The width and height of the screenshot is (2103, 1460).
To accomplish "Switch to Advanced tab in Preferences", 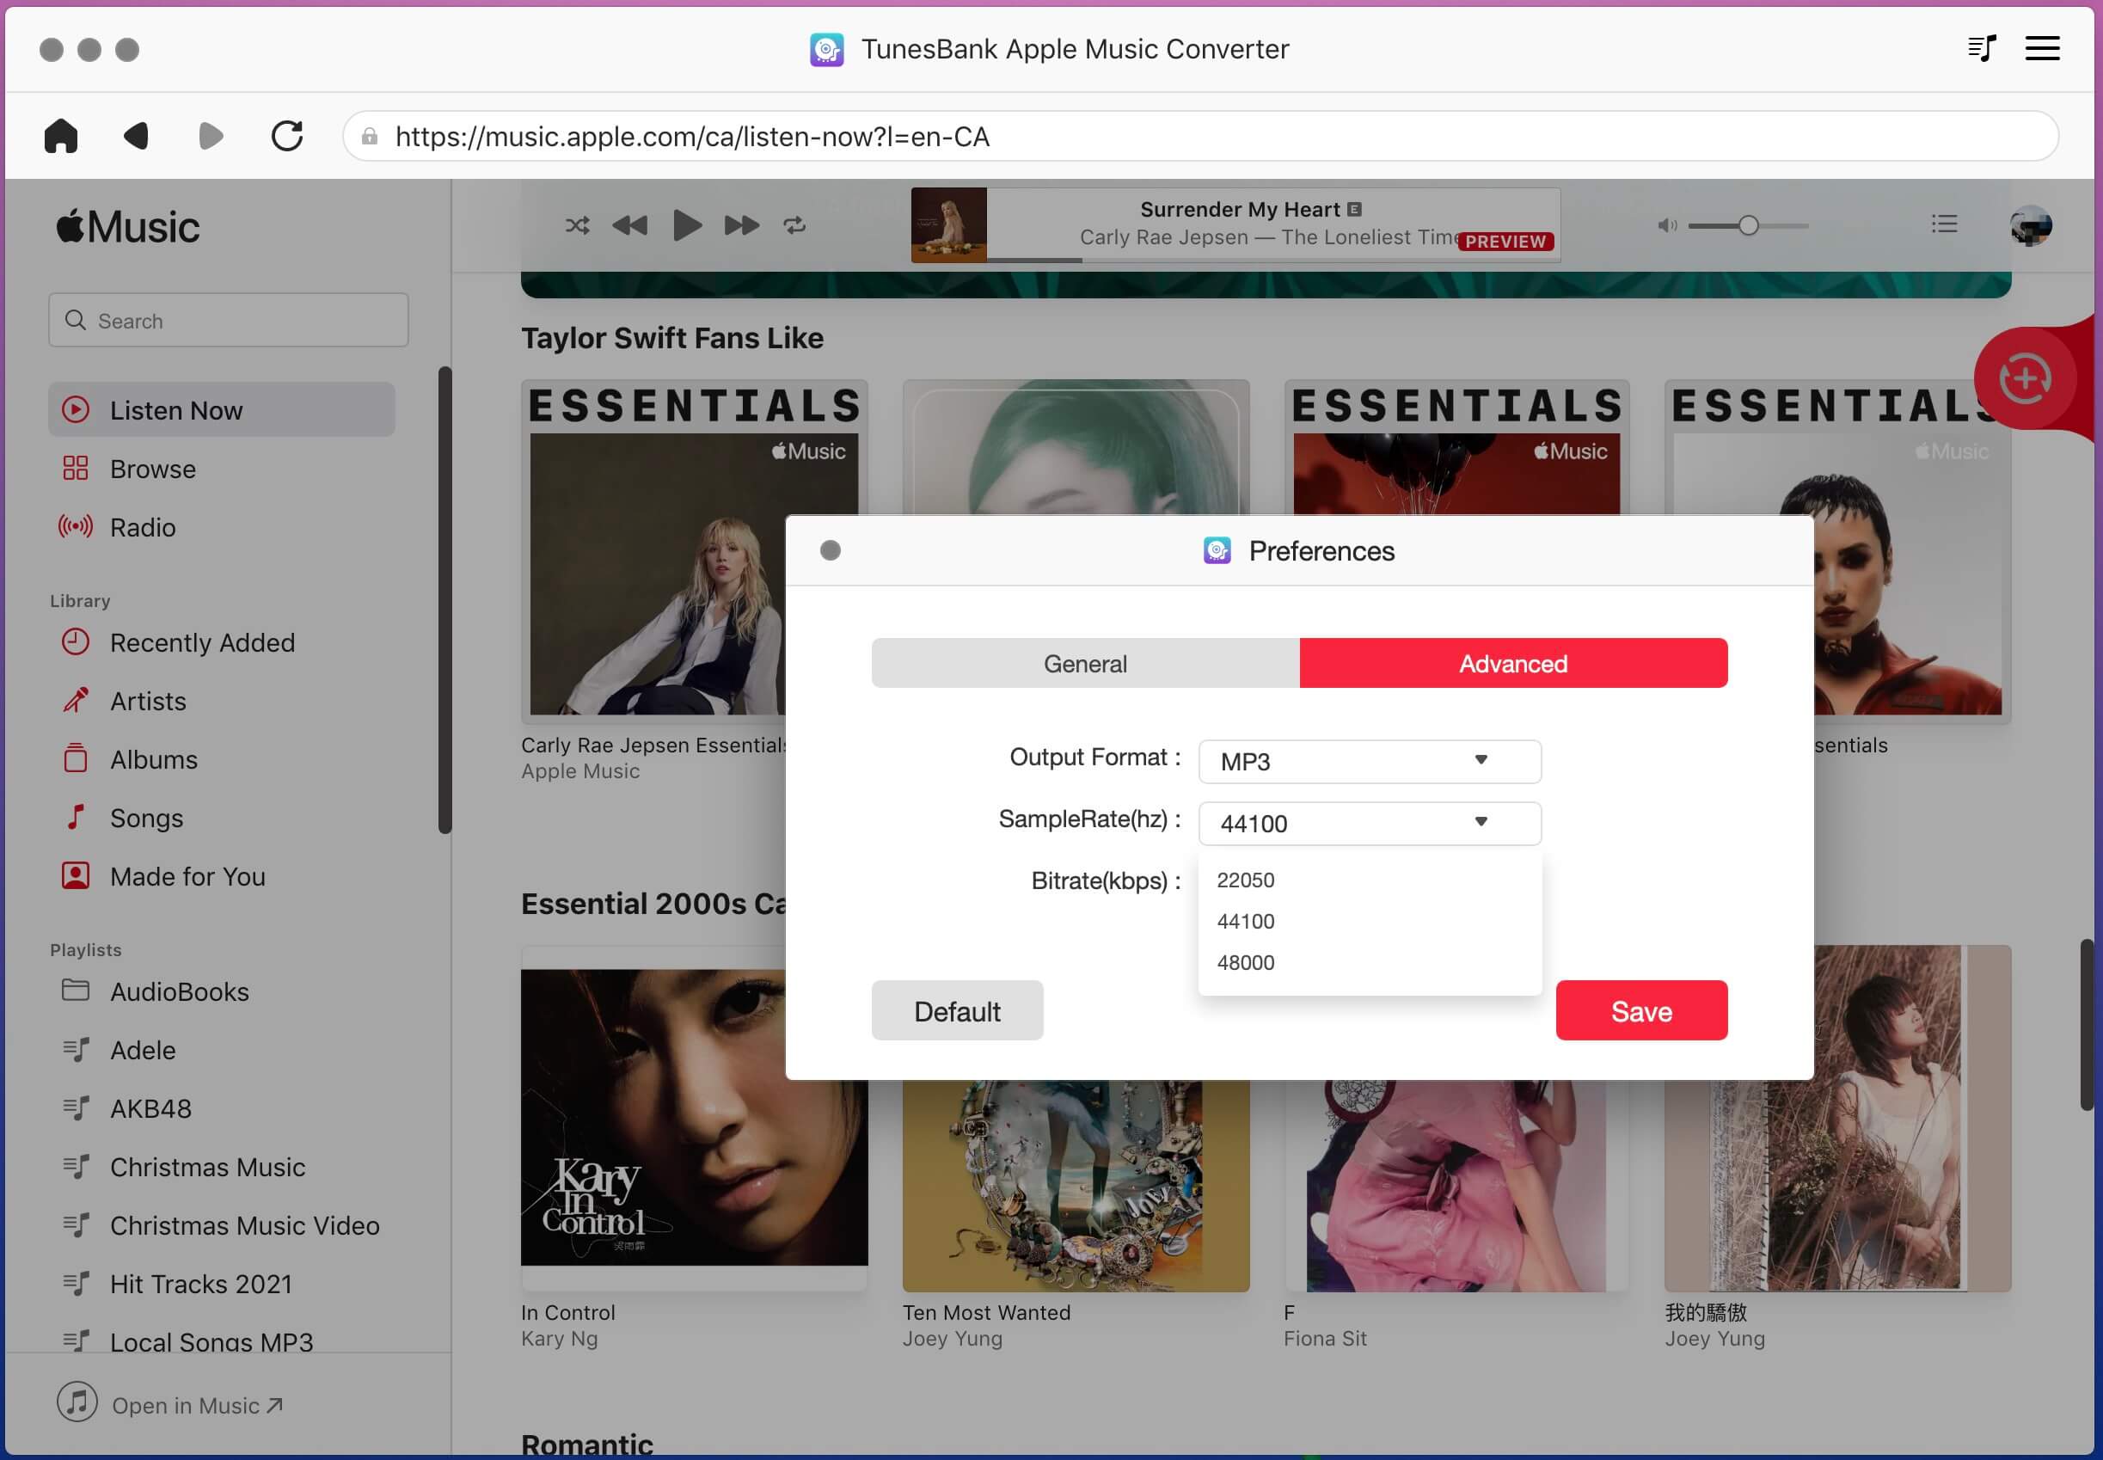I will tap(1513, 663).
